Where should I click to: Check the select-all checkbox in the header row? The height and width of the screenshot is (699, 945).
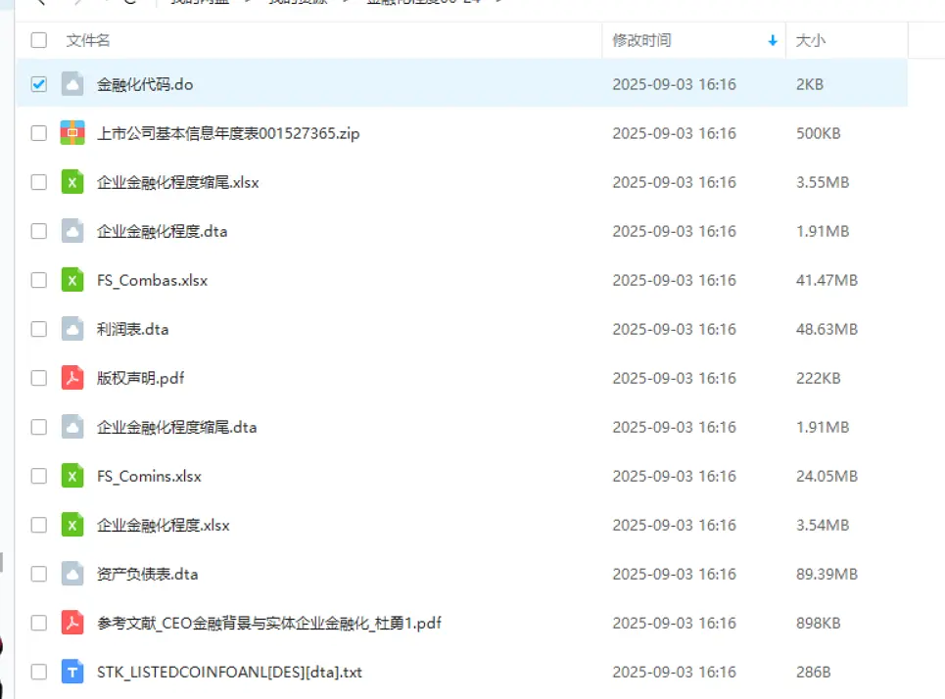click(38, 40)
